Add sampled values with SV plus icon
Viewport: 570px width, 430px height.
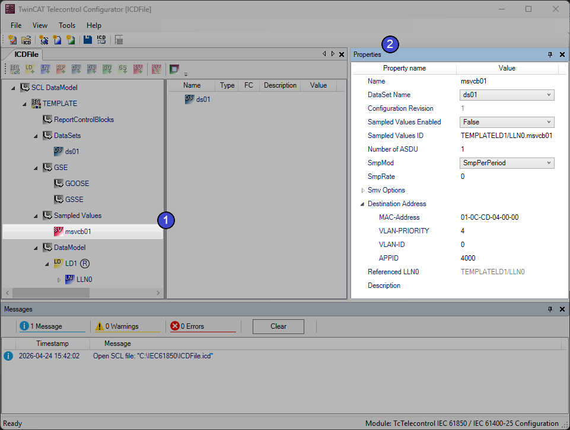(138, 69)
